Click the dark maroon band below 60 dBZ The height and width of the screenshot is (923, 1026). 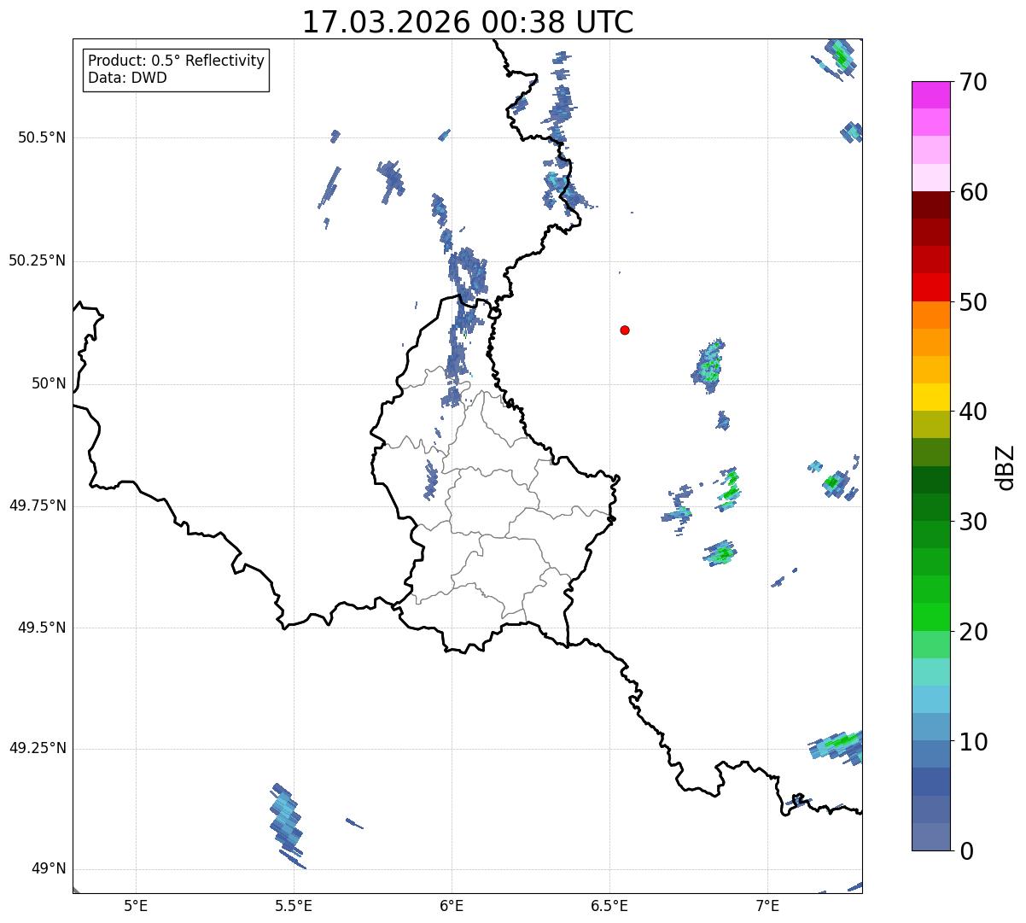pos(931,205)
